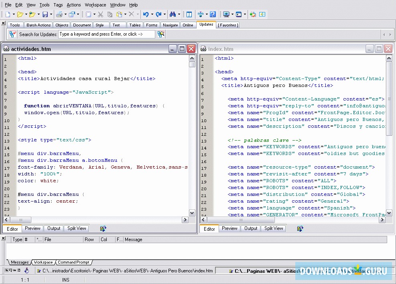The height and width of the screenshot is (284, 396).
Task: Click Preview in the index.htm pane
Action: coord(229,228)
